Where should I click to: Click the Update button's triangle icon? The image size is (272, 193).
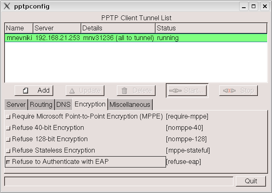coord(72,91)
